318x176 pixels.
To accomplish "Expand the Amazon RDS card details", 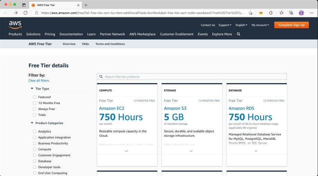I will click(256, 151).
